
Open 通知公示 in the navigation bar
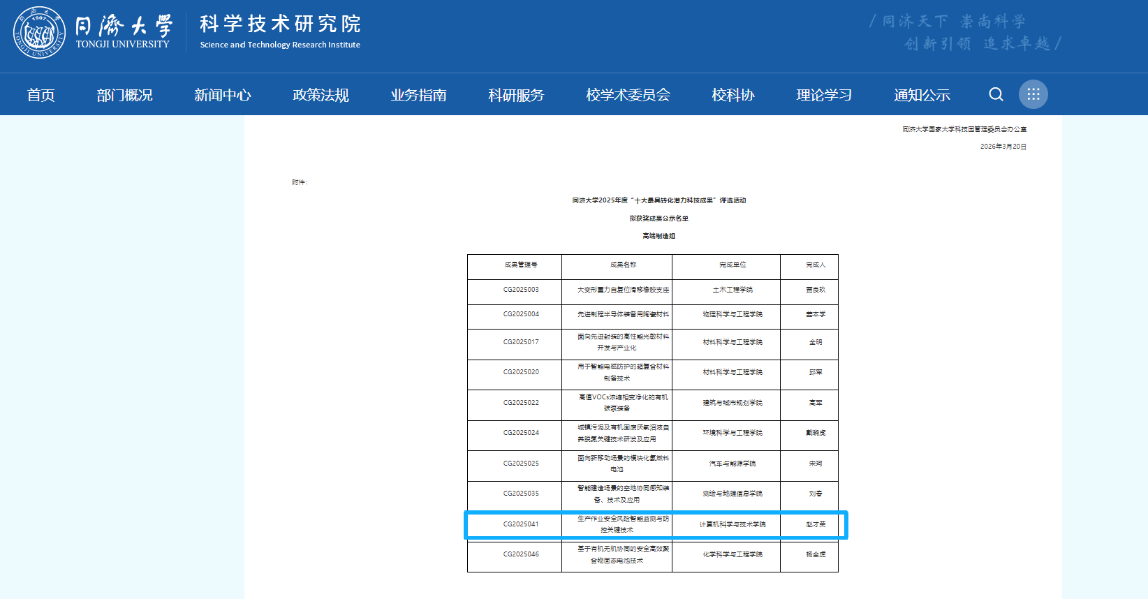pos(922,95)
